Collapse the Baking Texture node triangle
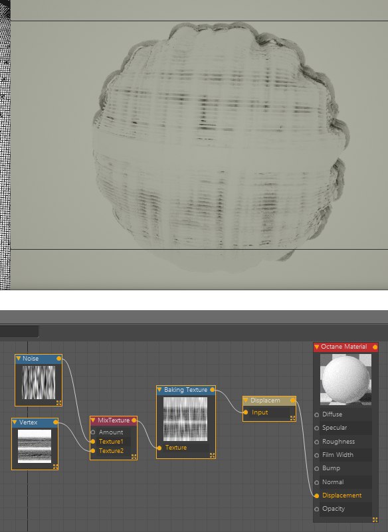Image resolution: width=388 pixels, height=532 pixels. point(159,390)
